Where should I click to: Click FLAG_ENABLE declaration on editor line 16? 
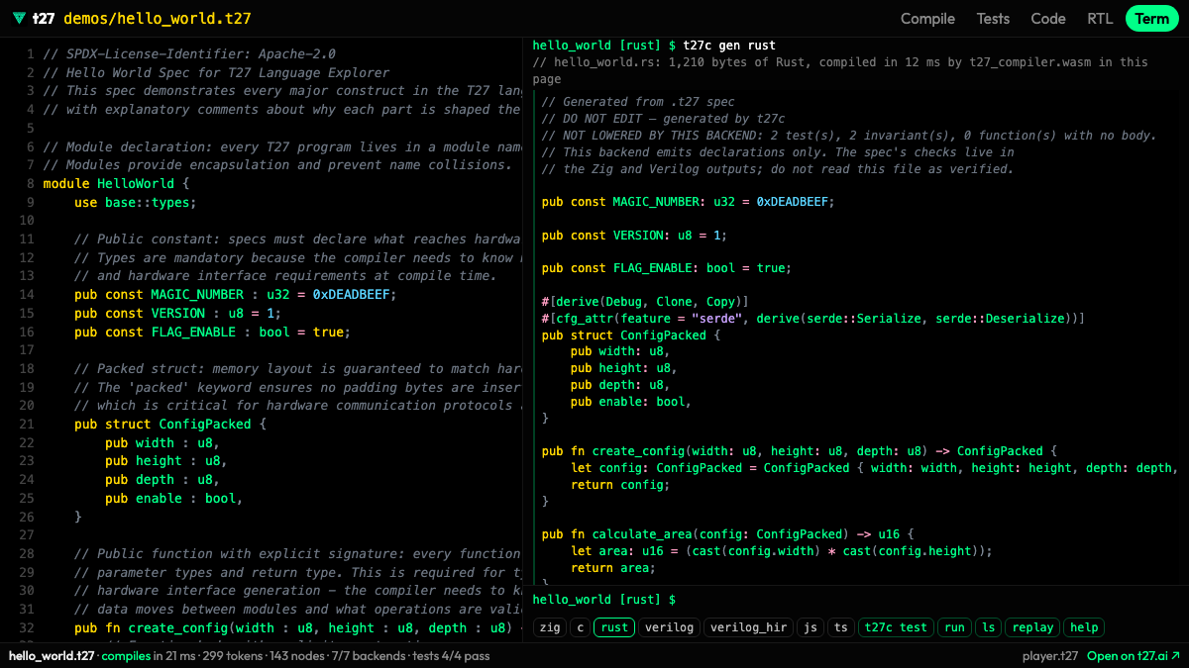(x=212, y=333)
